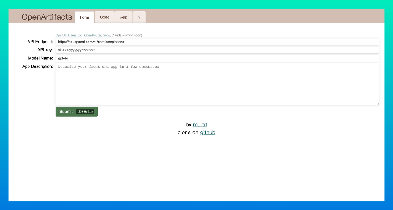Image resolution: width=393 pixels, height=210 pixels.
Task: Open the Groq preset link
Action: pos(106,35)
